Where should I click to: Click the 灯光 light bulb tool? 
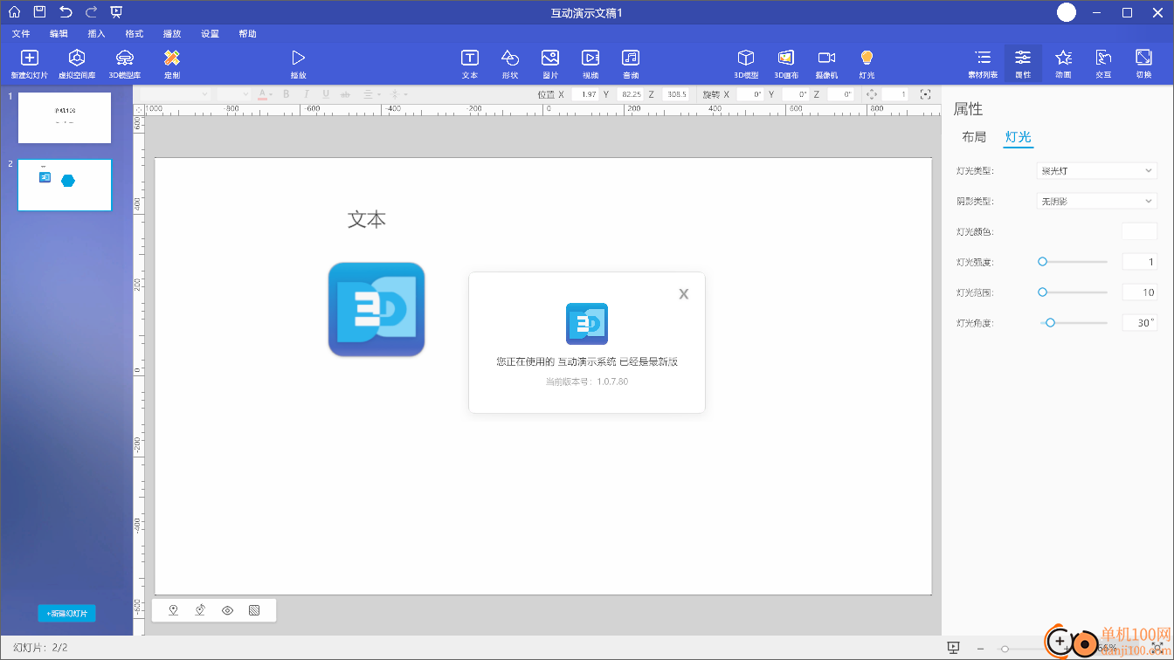(867, 64)
